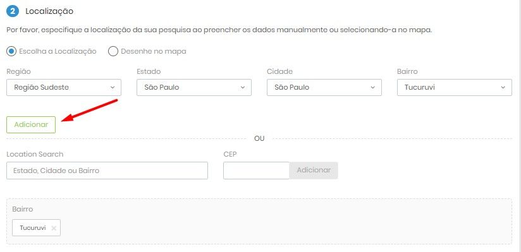Open the Cidade São Paulo dropdown
Viewport: 521px width, 252px height.
324,87
